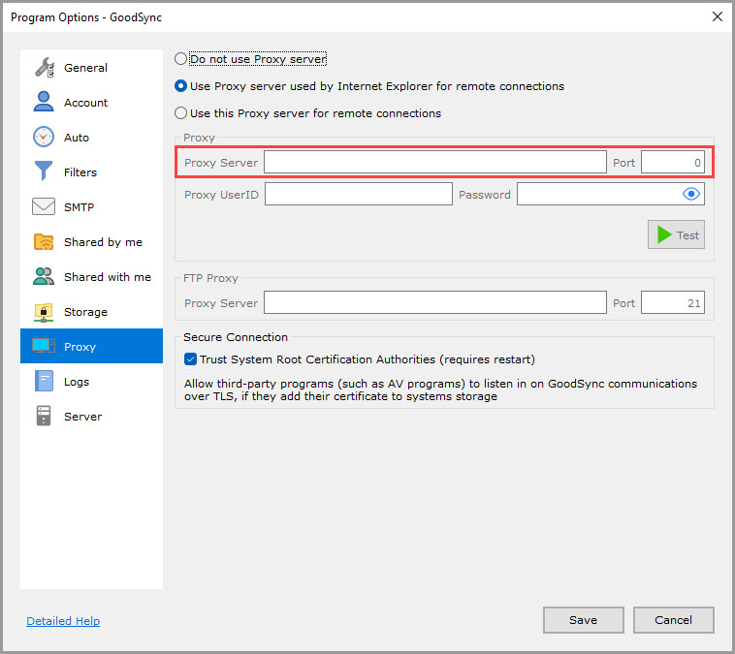Open the Server settings section

click(81, 417)
